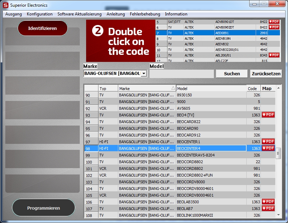
Task: Open the PDF map for BEOLAB3500
Action: coord(268,202)
